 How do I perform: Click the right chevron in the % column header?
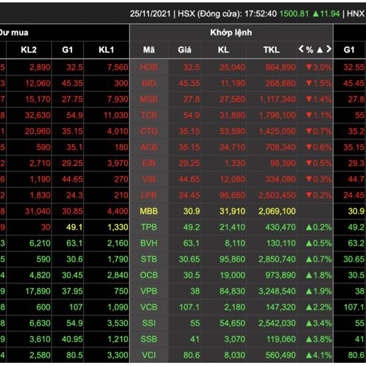[329, 49]
